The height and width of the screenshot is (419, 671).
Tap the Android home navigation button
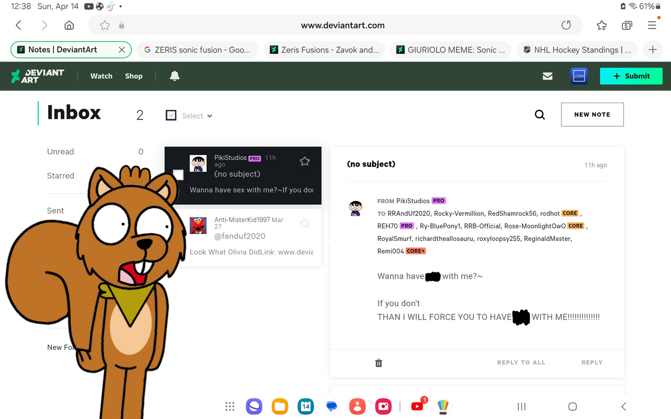(572, 406)
